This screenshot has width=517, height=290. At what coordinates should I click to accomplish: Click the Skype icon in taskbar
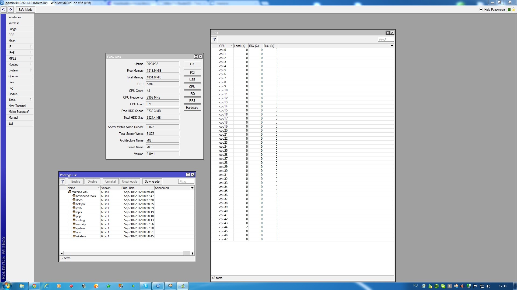[x=146, y=286]
